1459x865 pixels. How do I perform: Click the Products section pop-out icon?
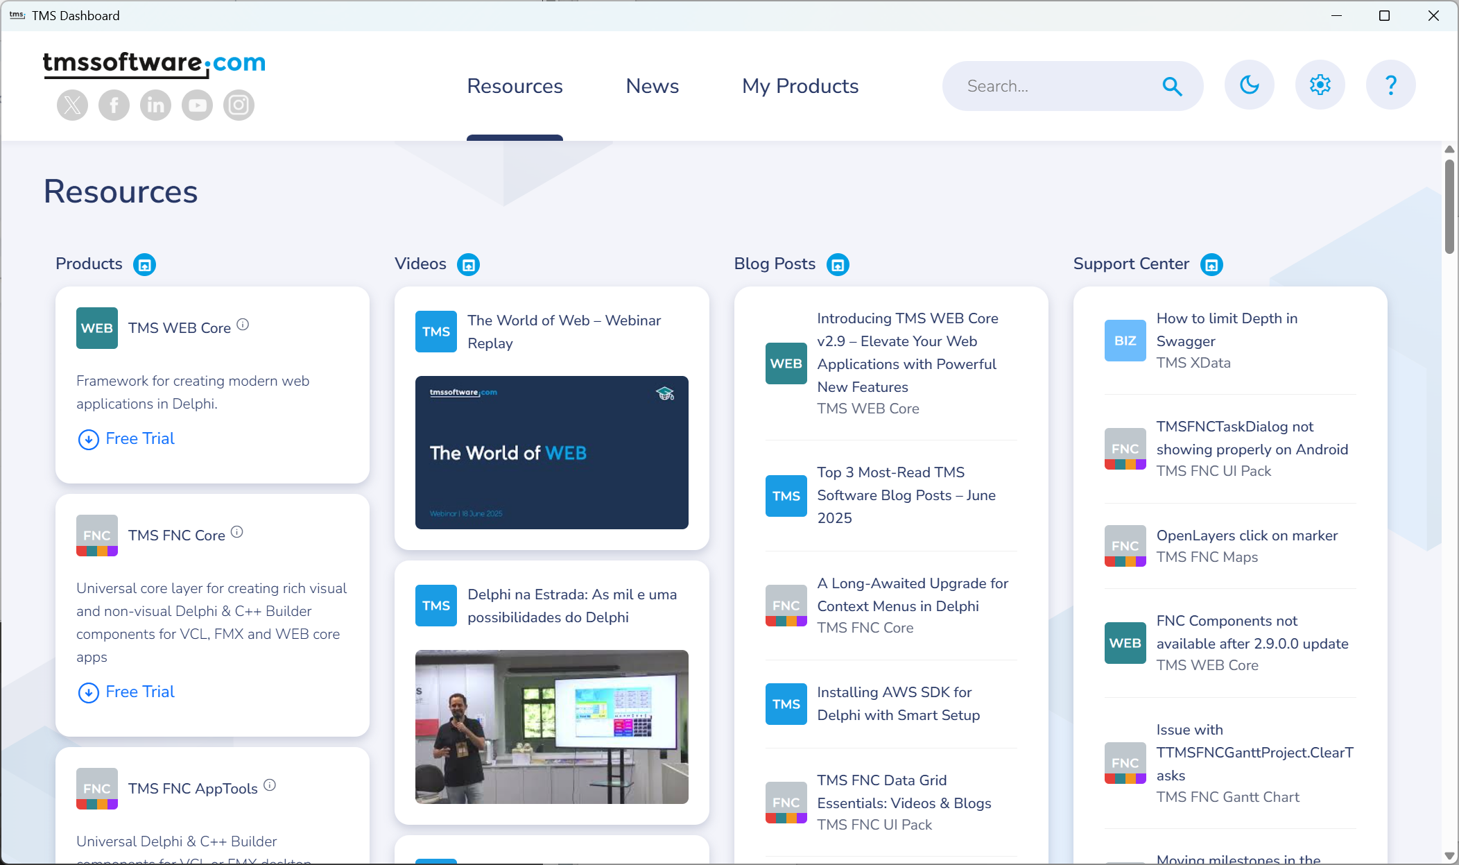click(144, 264)
